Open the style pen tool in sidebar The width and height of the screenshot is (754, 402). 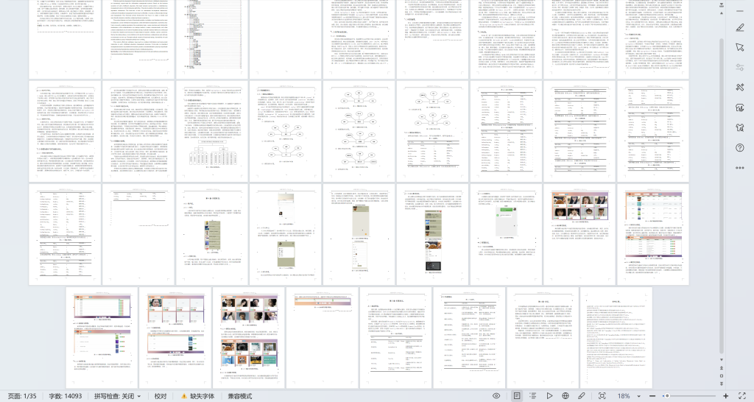(x=739, y=27)
